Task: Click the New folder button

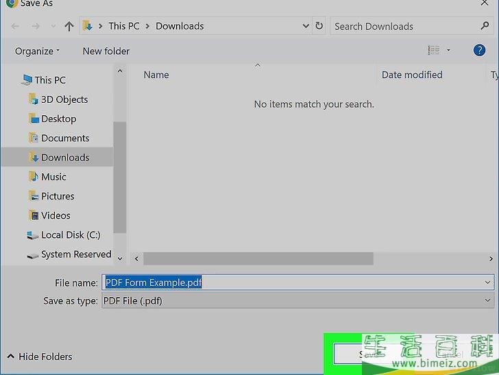Action: 106,51
